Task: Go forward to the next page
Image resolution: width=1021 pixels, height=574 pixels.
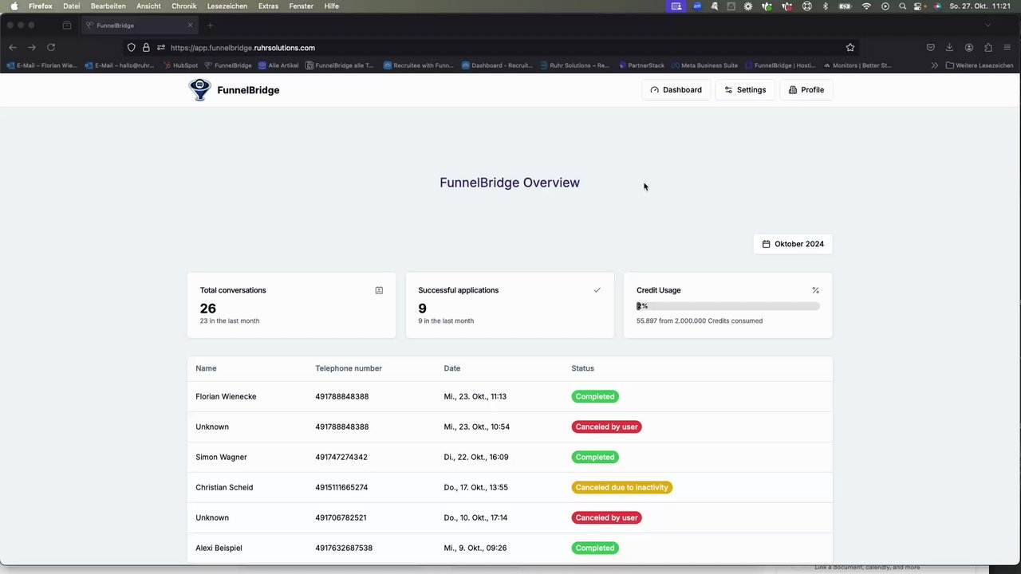Action: (32, 48)
